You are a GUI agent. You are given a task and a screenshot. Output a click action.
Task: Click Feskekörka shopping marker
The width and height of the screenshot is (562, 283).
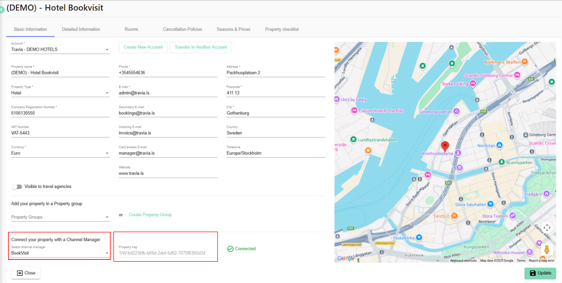coord(419,238)
